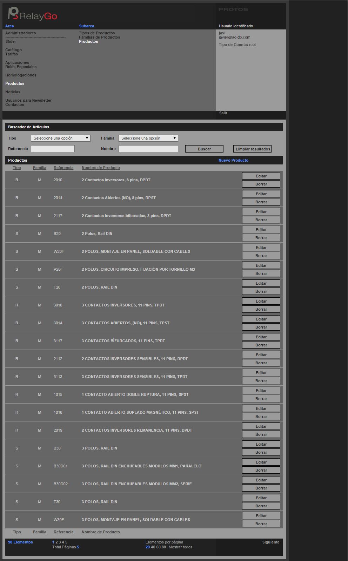Edit product with reference B30D02

pyautogui.click(x=261, y=480)
